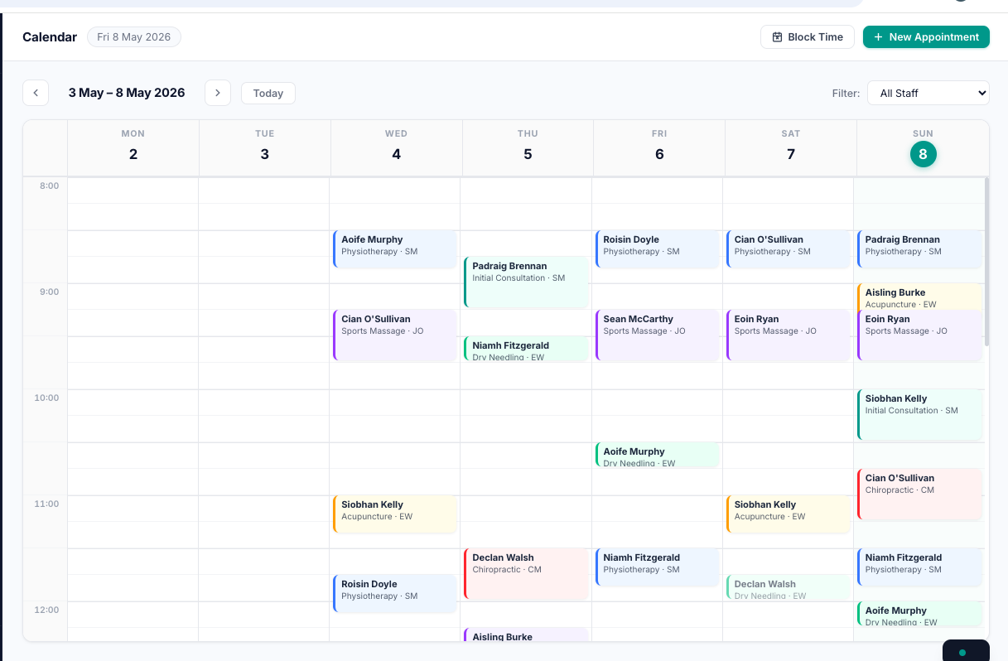Open Cian O'Sullivan Physiotherapy on Saturday
The image size is (1008, 661).
[x=789, y=249]
